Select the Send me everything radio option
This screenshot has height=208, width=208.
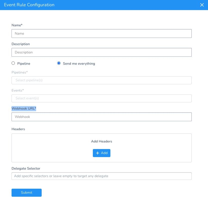pyautogui.click(x=59, y=63)
